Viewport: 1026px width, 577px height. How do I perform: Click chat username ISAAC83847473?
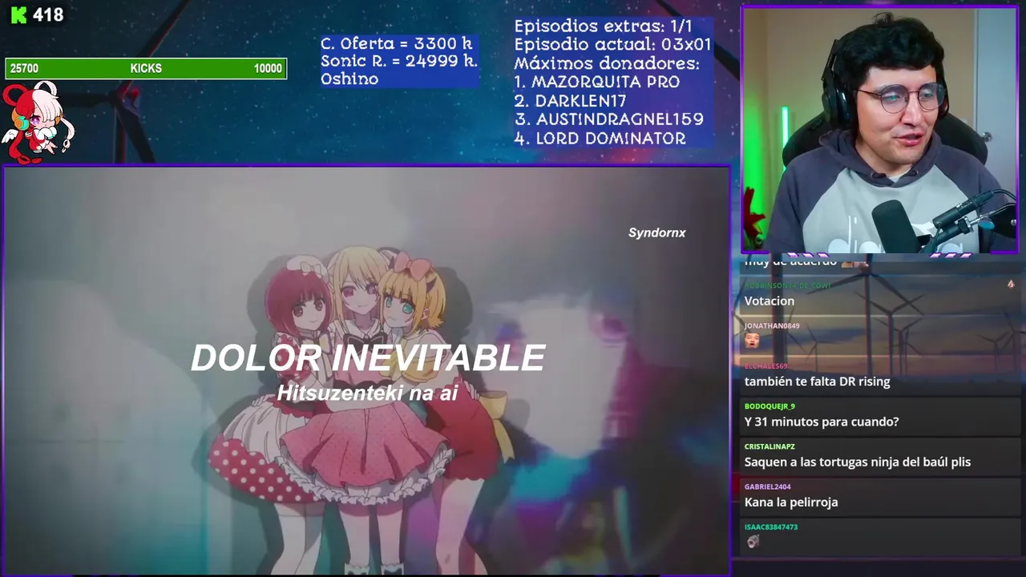[771, 527]
